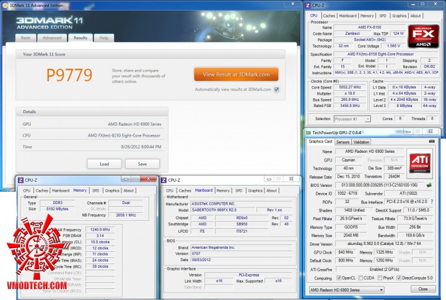Click the Close button in GPU-Z
The height and width of the screenshot is (300, 446).
pyautogui.click(x=423, y=289)
